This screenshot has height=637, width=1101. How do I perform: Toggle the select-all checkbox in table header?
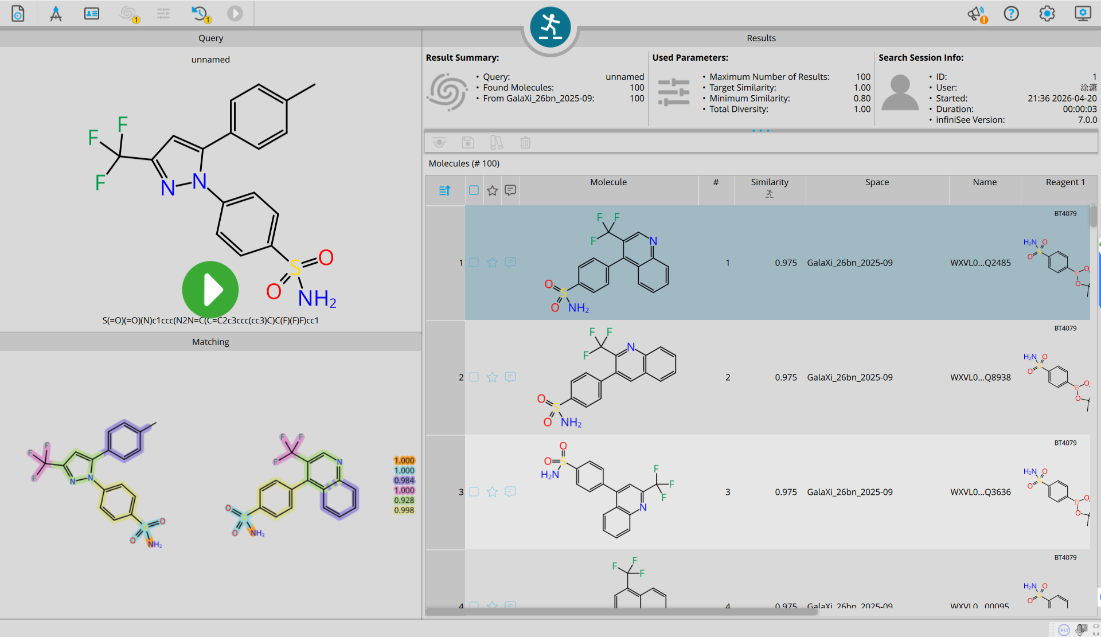click(474, 190)
